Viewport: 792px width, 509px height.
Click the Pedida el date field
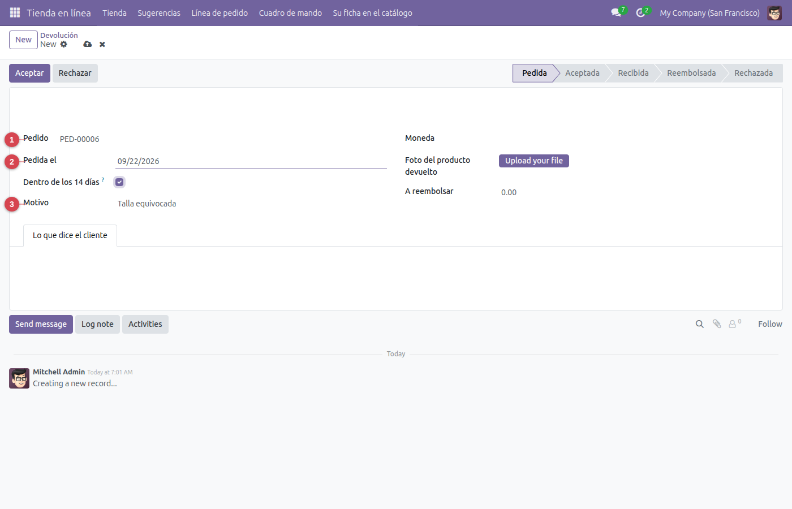[251, 161]
